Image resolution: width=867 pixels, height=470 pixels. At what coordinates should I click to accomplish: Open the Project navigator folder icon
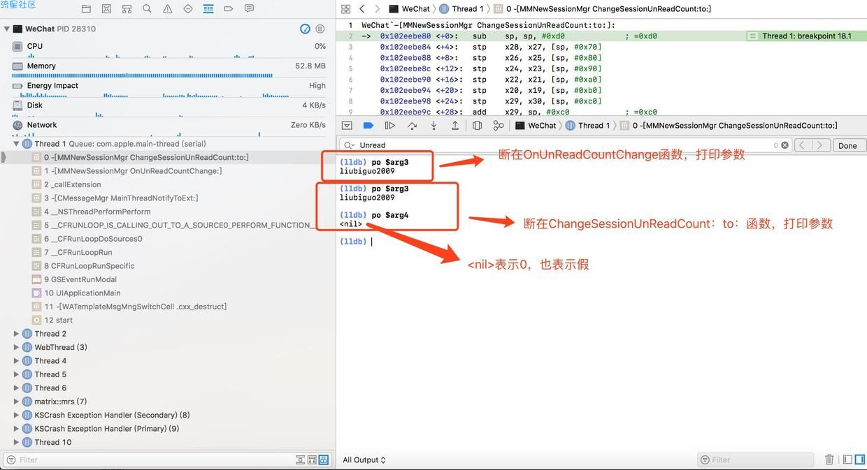86,9
